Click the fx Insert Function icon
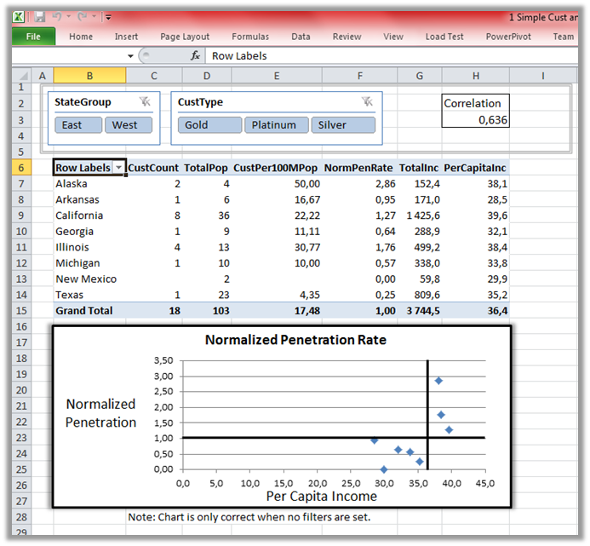This screenshot has height=546, width=590. (x=195, y=56)
